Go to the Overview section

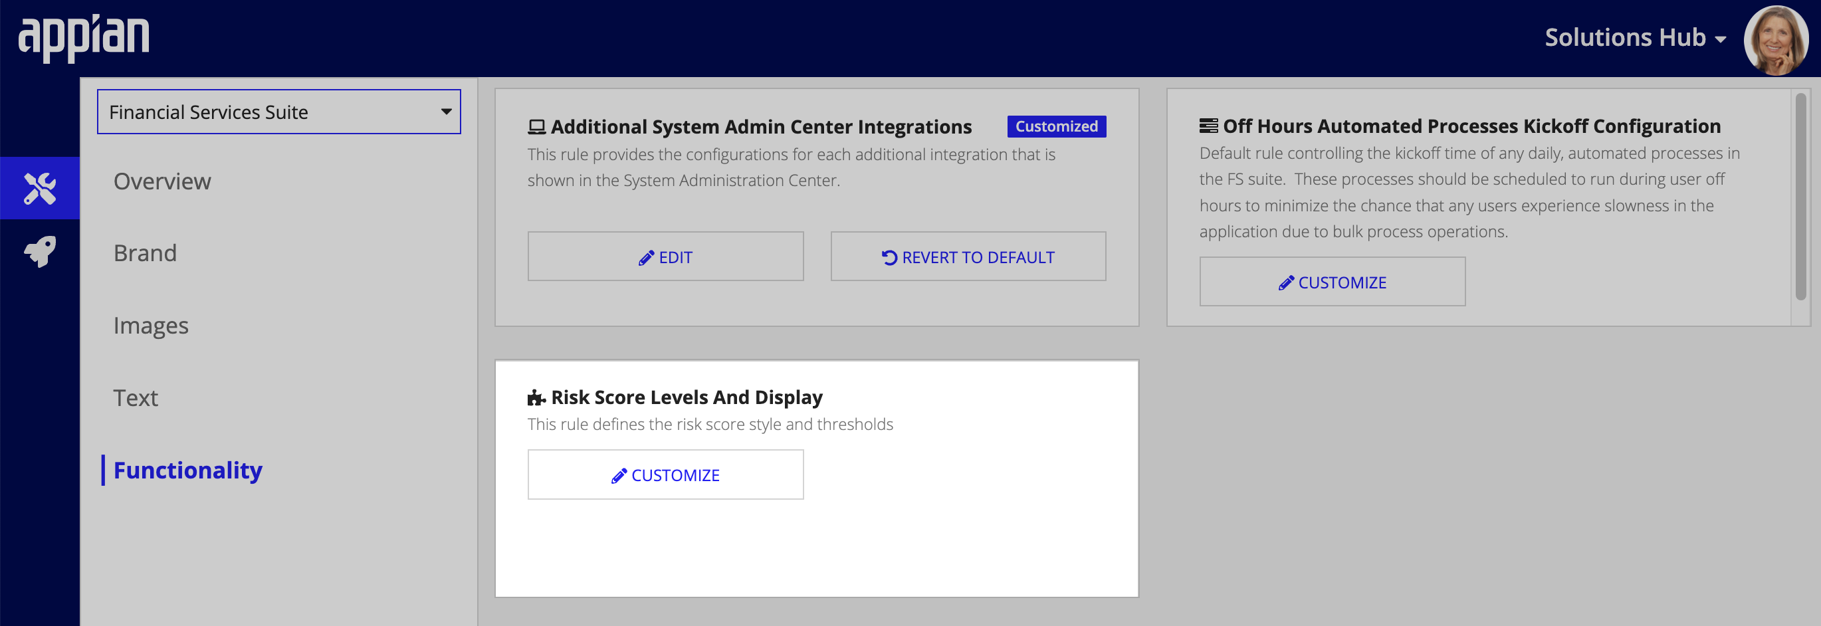[162, 181]
